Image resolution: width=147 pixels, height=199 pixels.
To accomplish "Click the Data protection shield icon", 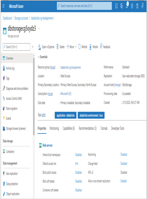I will [x=4, y=184].
